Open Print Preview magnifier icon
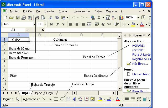Viewport: 168px width, 108px height. click(x=43, y=18)
